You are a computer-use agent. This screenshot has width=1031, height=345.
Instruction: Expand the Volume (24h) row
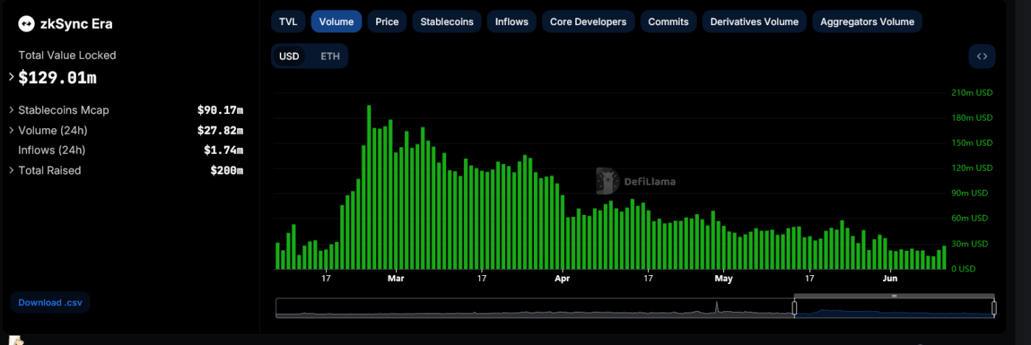click(x=12, y=130)
